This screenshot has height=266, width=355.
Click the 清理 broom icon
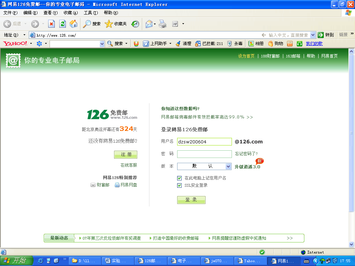178,44
